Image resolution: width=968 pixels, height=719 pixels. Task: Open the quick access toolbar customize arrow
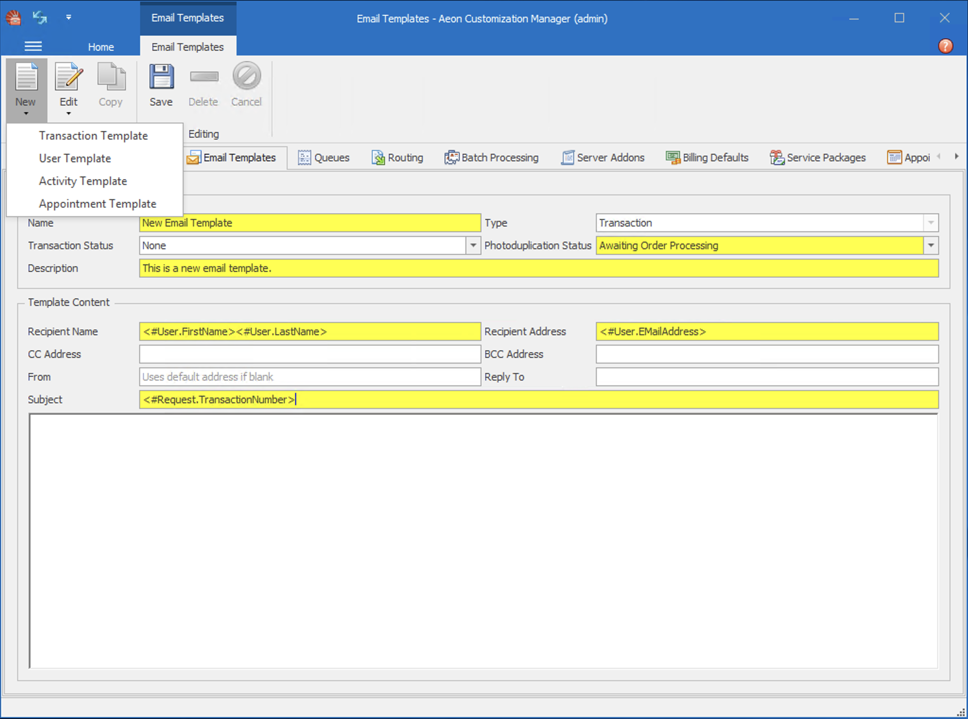(x=69, y=17)
